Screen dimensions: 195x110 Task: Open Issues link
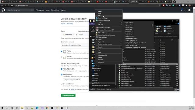click(x=48, y=10)
